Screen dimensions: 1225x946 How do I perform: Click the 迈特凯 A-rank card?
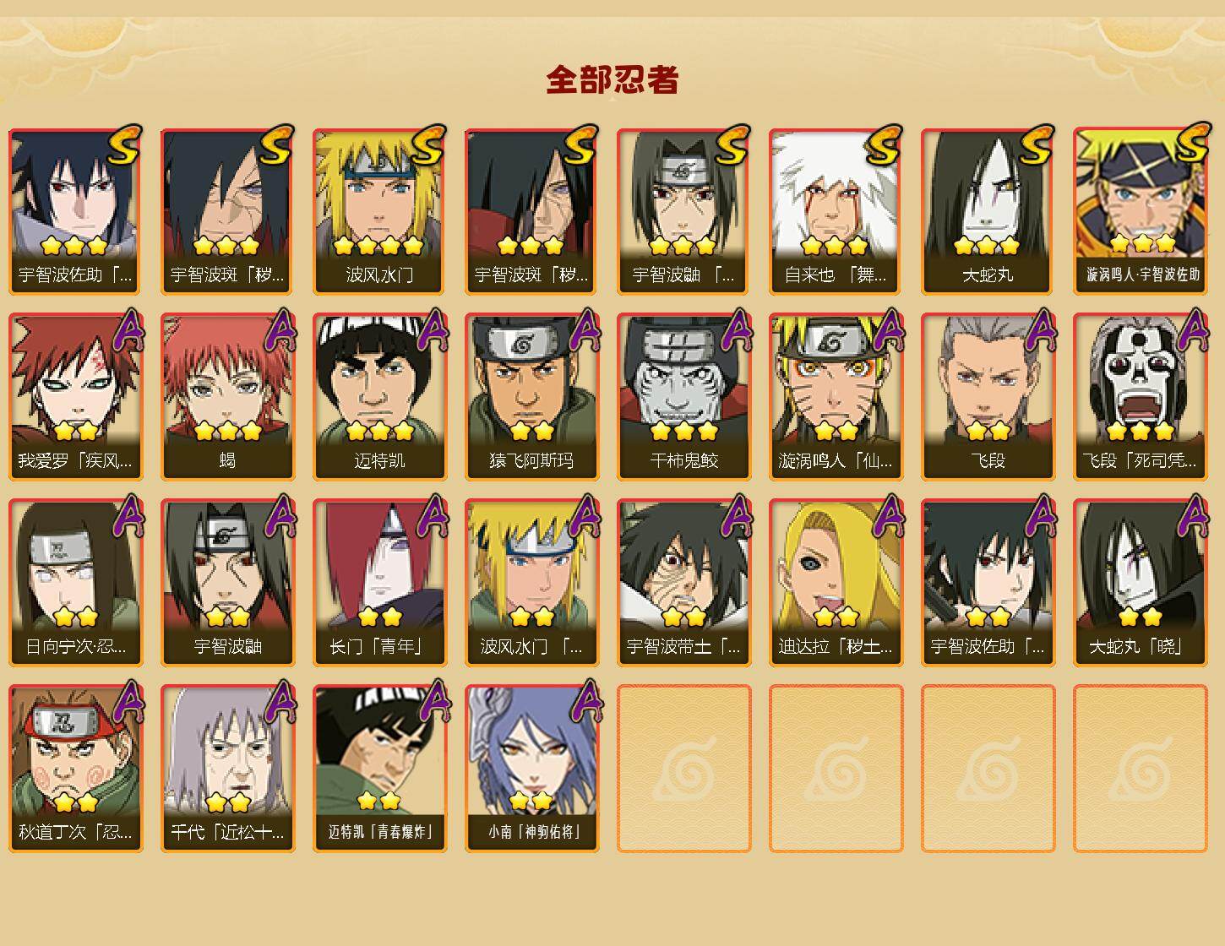coord(380,397)
